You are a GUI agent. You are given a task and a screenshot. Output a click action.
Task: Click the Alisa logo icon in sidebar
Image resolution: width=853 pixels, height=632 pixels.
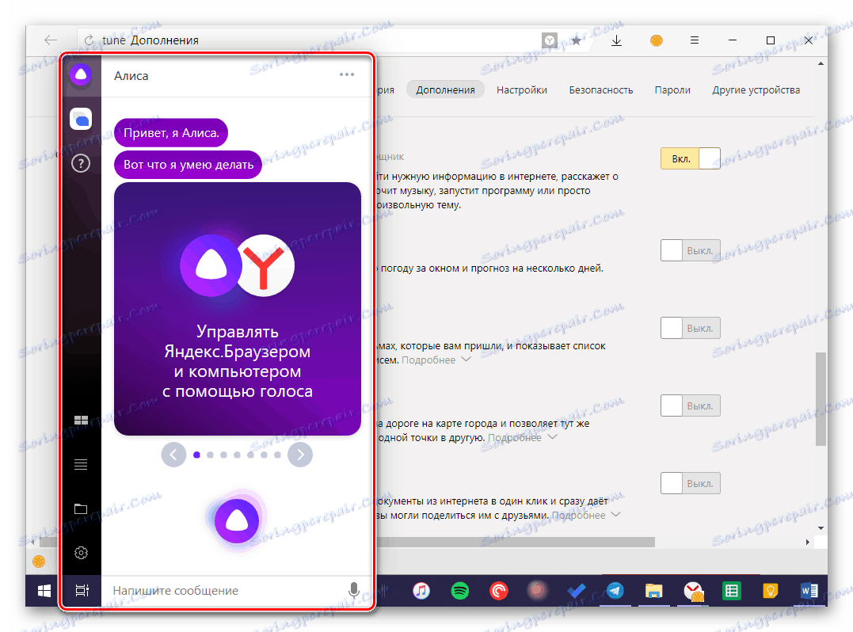coord(81,75)
